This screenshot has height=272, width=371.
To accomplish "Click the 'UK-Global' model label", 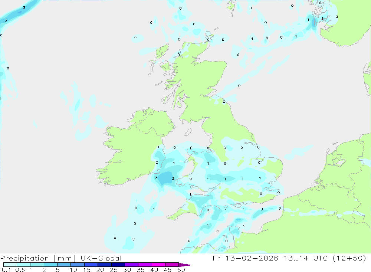I will click(101, 258).
